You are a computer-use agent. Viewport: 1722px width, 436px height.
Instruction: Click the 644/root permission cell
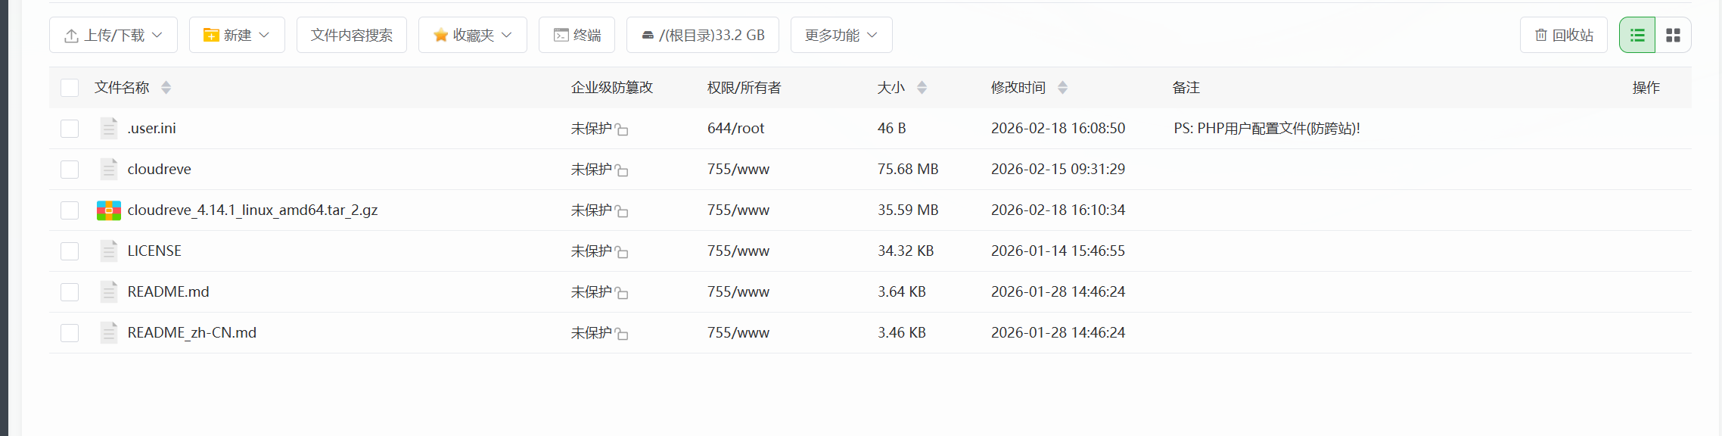coord(735,128)
